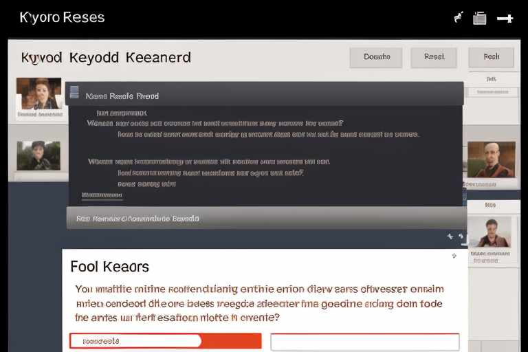Click the wrench icon in top bar
This screenshot has height=352, width=528.
(x=459, y=18)
